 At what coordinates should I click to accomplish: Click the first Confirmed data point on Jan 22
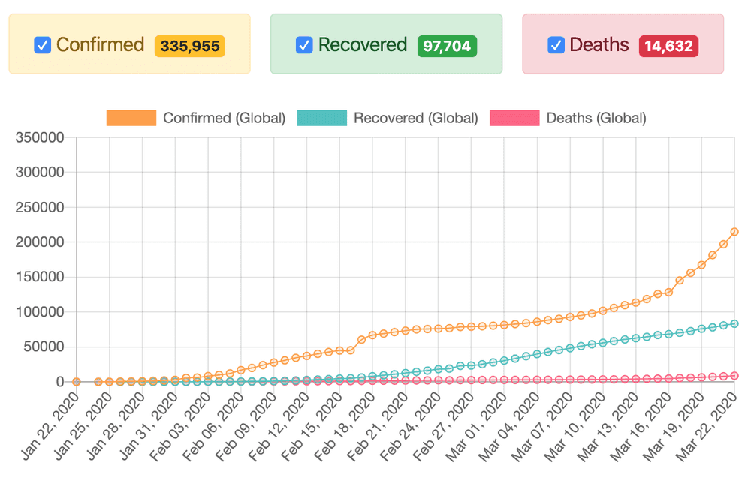pyautogui.click(x=76, y=381)
